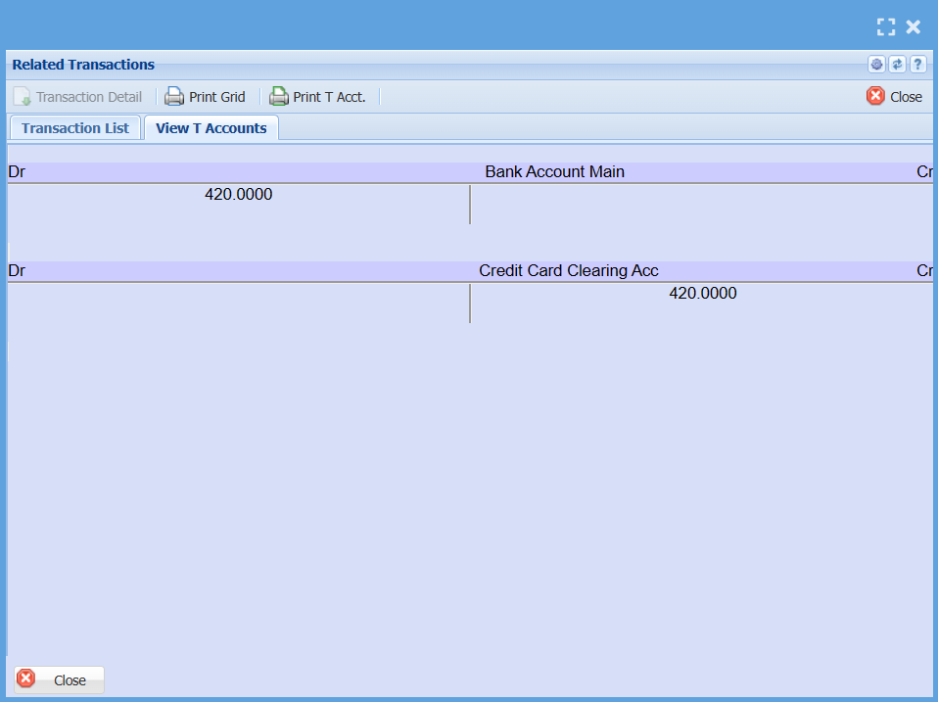Expand the dialog to fullscreen
This screenshot has height=702, width=938.
(x=886, y=27)
